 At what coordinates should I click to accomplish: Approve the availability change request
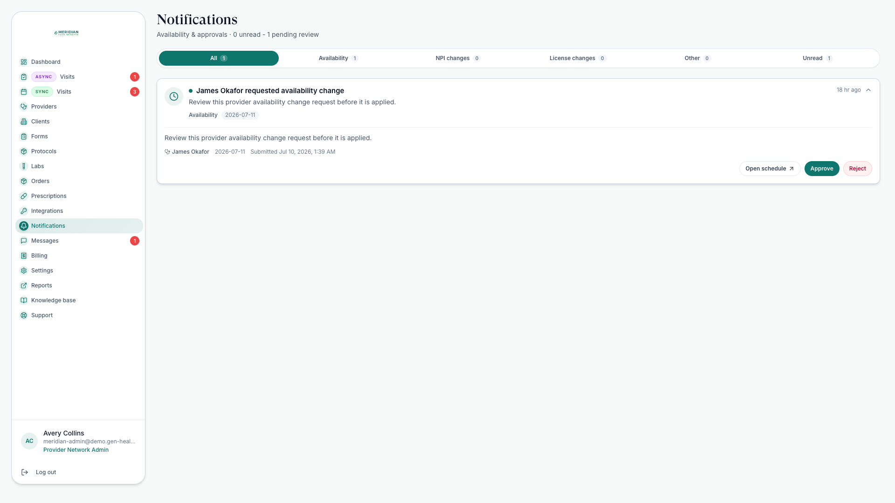[x=822, y=169]
